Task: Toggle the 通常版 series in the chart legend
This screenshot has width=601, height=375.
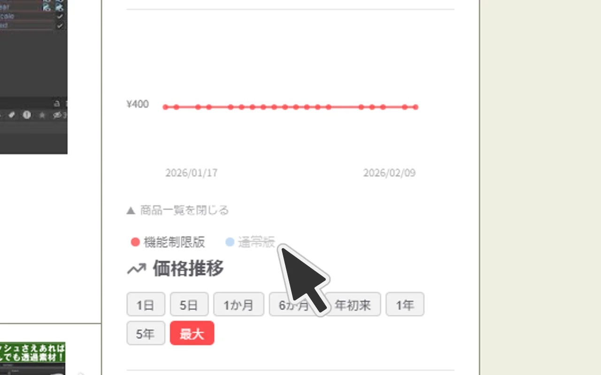Action: coord(250,242)
